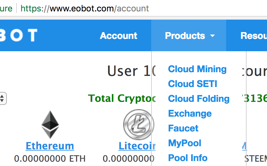Open Cloud Folding from the dropdown
This screenshot has width=267, height=166.
tap(199, 99)
